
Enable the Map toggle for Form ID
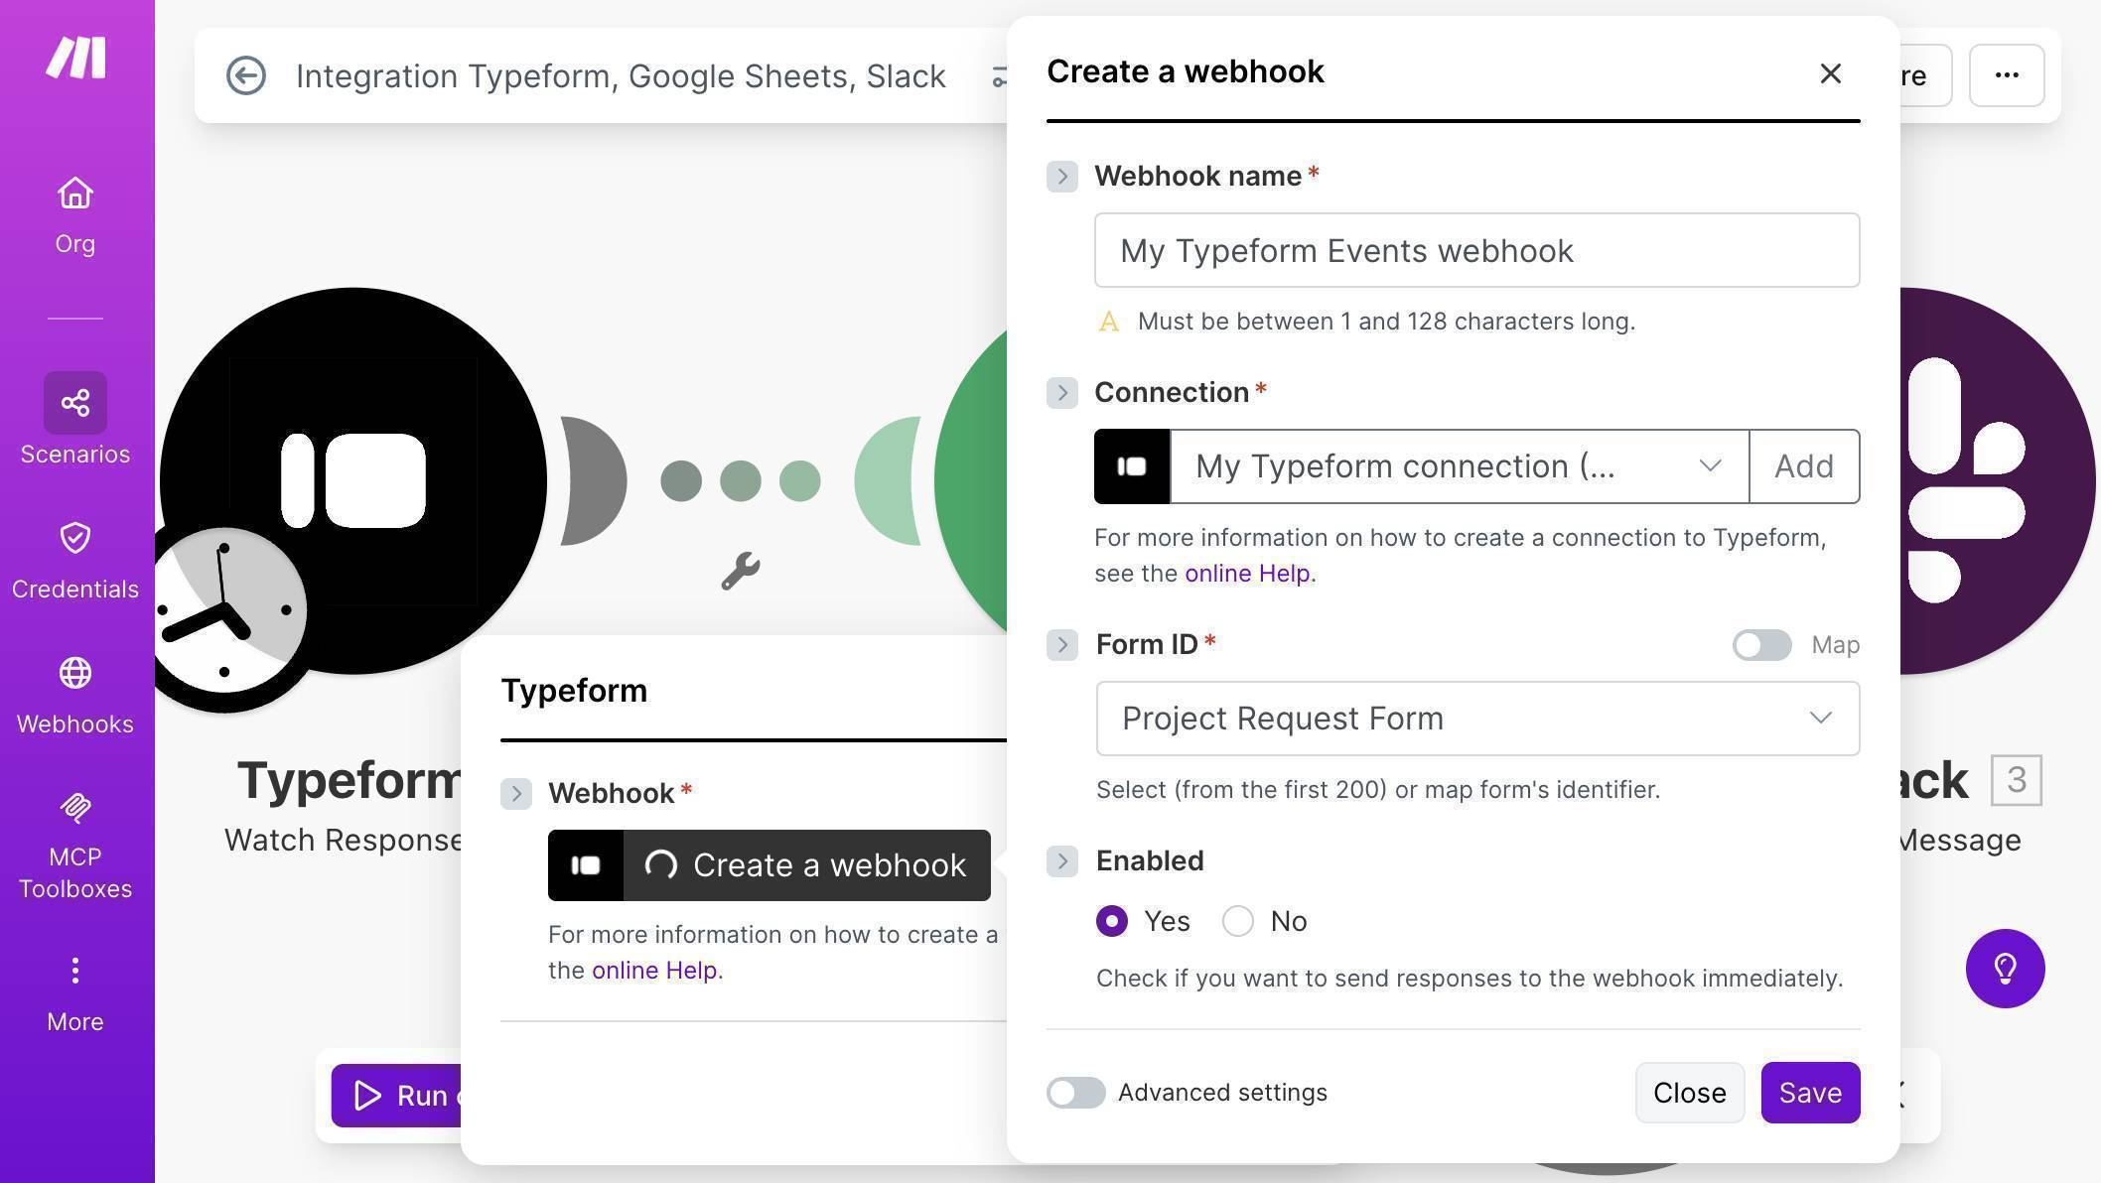click(1760, 645)
